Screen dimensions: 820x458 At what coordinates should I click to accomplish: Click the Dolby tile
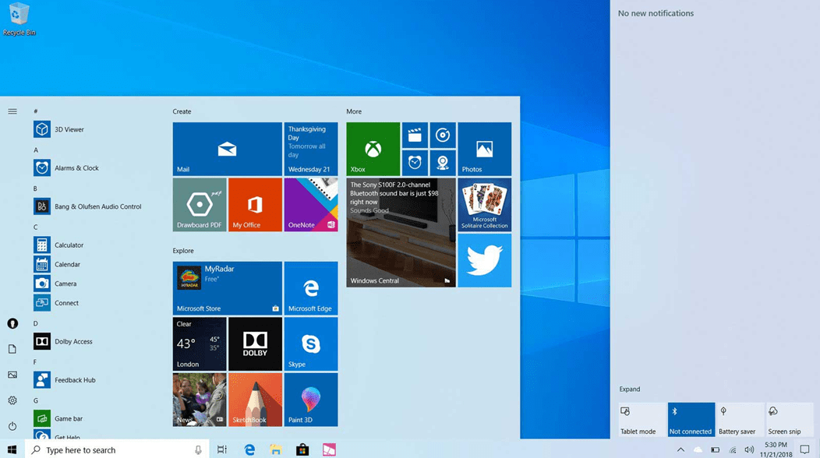tap(255, 343)
